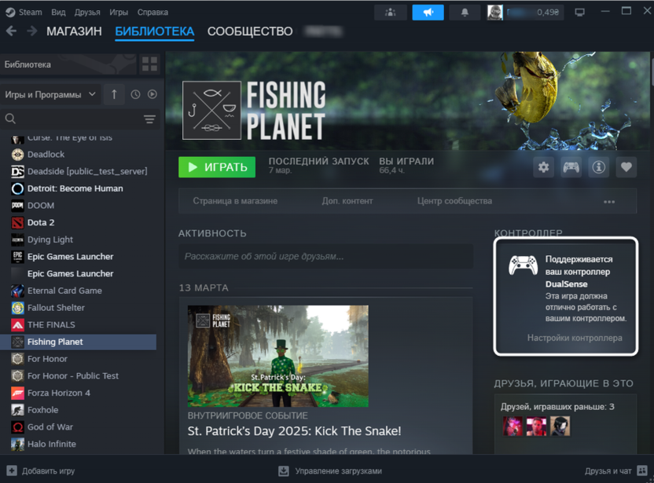
Task: Open Fishing Planet settings gear
Action: [543, 167]
